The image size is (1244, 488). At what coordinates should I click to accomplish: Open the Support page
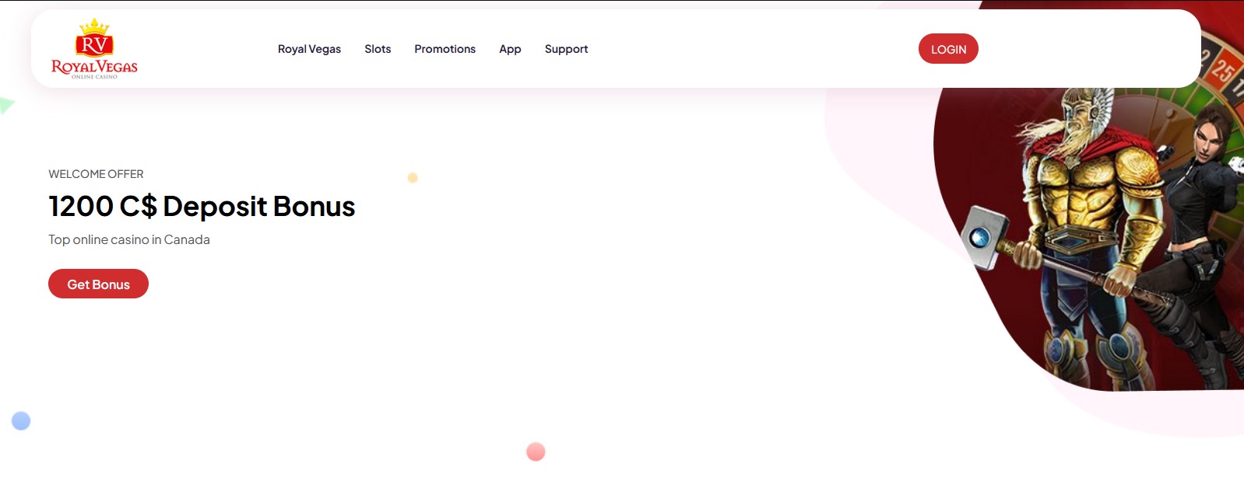point(566,49)
